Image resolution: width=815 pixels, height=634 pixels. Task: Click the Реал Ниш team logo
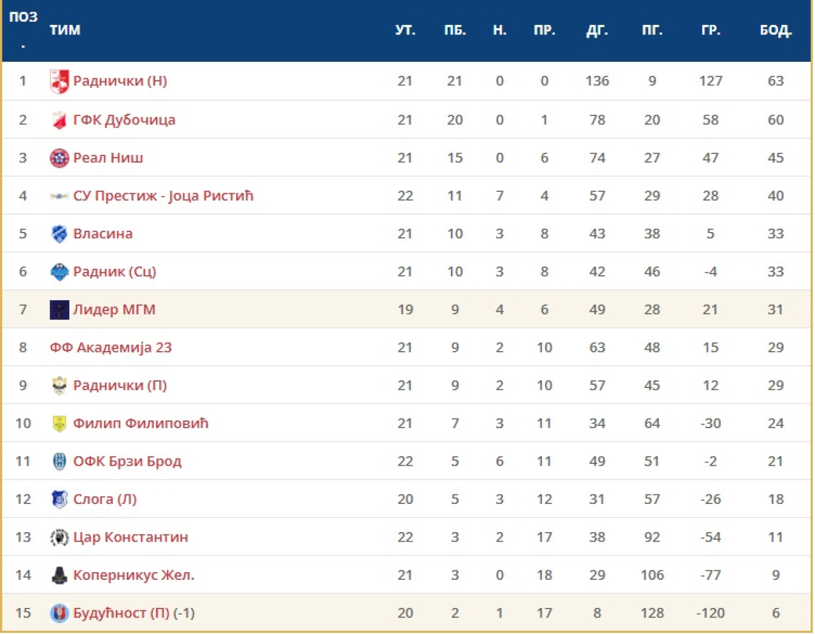(x=59, y=158)
